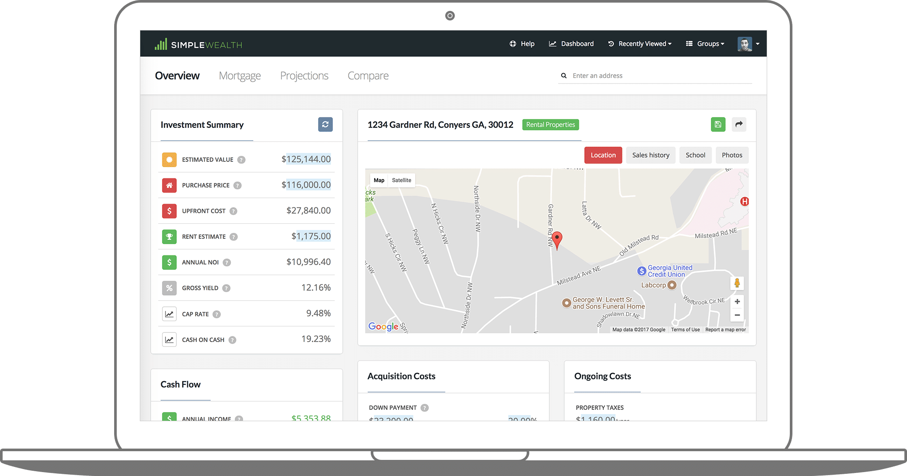This screenshot has height=476, width=907.
Task: Expand the Recently Viewed dropdown
Action: [640, 44]
